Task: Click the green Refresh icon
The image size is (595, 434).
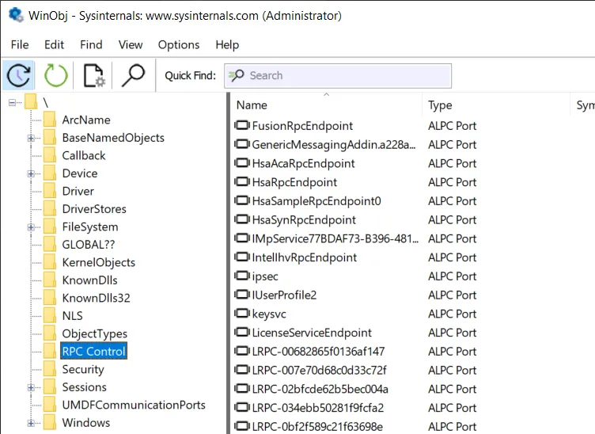Action: [x=55, y=75]
